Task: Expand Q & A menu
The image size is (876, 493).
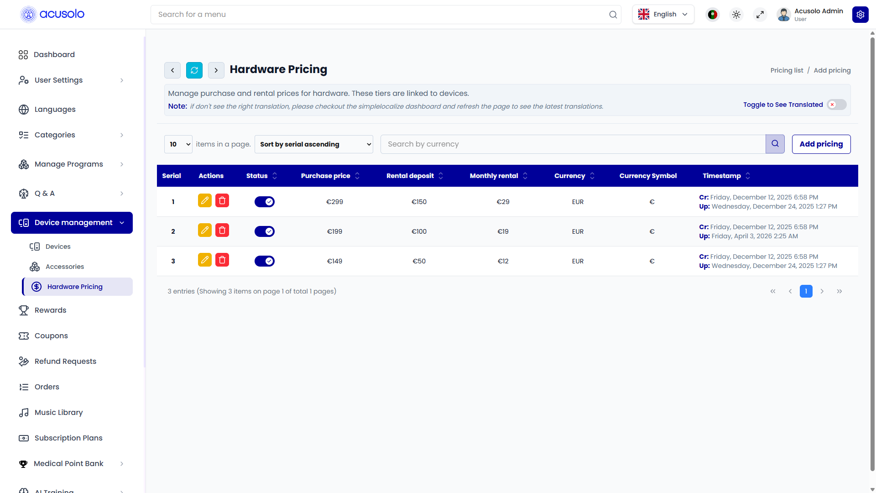Action: click(x=72, y=194)
